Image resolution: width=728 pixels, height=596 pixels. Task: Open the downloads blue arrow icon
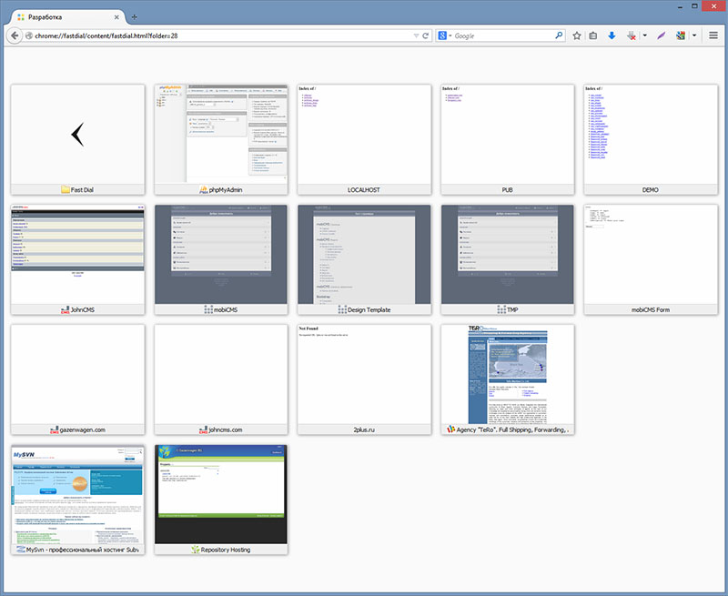click(612, 35)
